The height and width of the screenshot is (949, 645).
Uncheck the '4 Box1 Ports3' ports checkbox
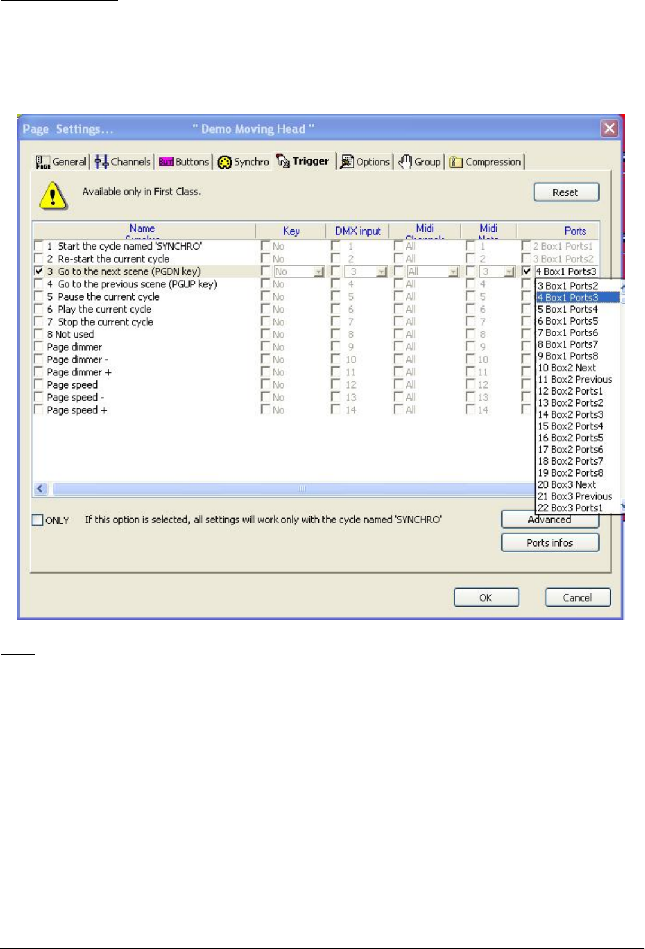click(x=527, y=271)
